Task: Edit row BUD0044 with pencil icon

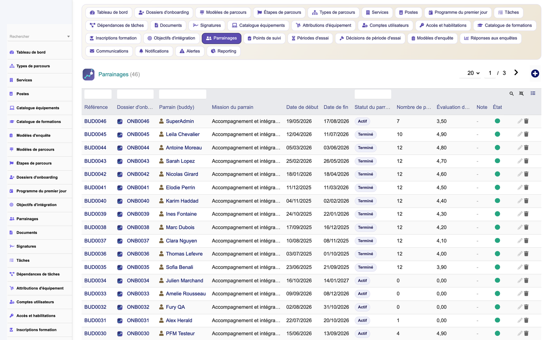Action: pyautogui.click(x=520, y=148)
